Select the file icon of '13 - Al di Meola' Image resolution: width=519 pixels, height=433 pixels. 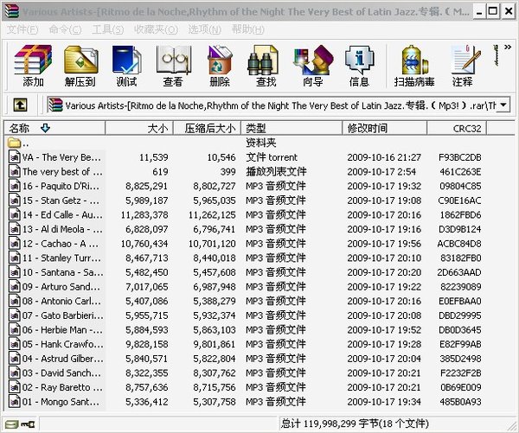(x=14, y=229)
